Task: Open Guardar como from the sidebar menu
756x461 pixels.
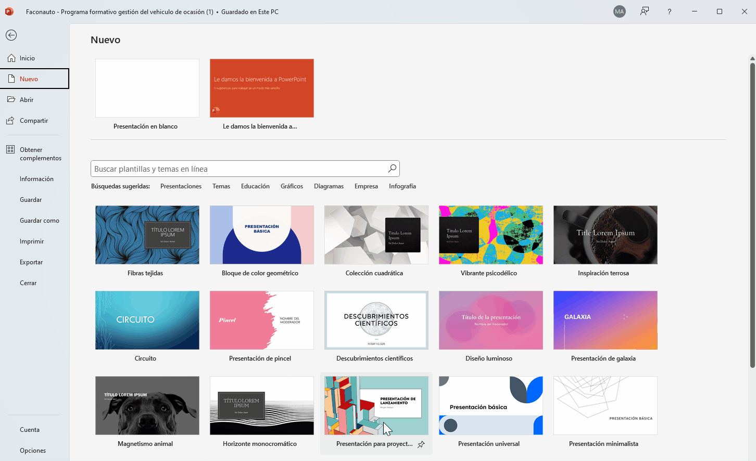Action: 40,220
